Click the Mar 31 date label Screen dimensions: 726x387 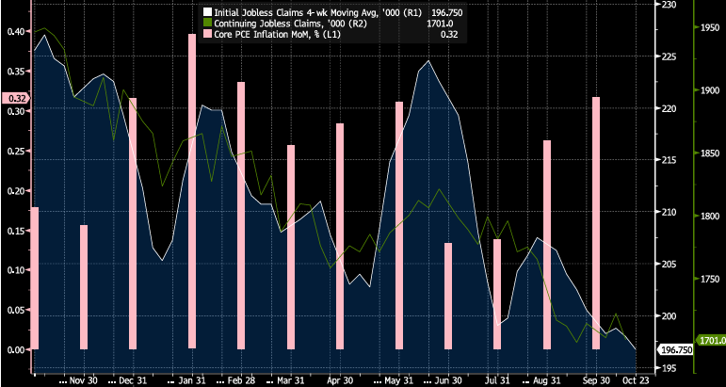click(x=291, y=380)
